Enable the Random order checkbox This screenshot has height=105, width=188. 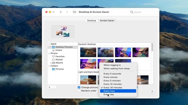pyautogui.click(x=79, y=91)
